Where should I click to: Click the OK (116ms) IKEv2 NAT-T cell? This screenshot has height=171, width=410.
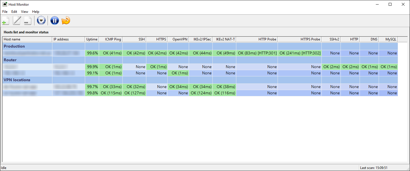click(224, 93)
